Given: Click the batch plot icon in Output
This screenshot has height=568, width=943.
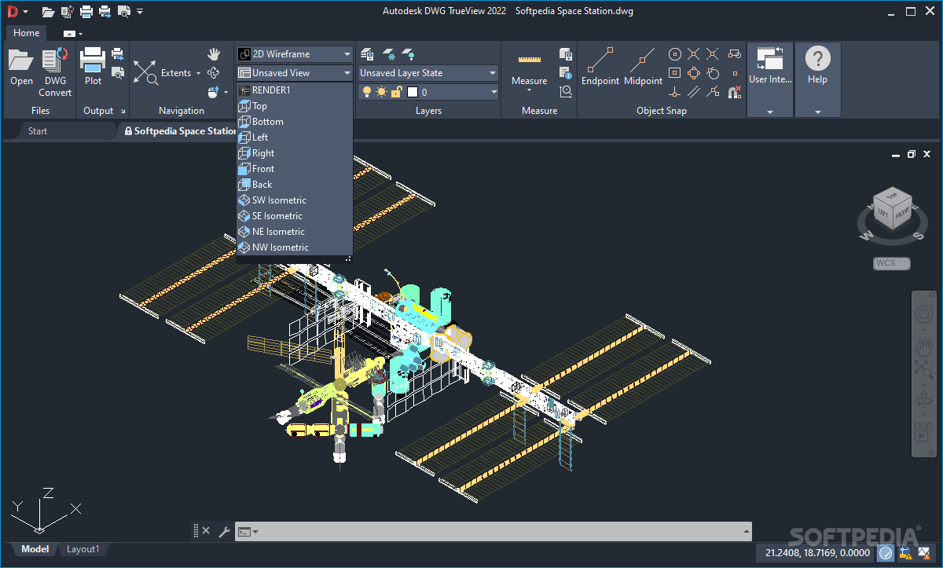Looking at the screenshot, I should tap(118, 54).
